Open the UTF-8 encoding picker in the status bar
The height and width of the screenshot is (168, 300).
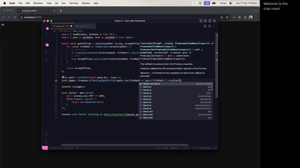click(186, 148)
